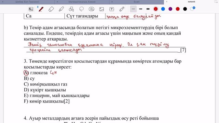
Task: Click answer option D) күкірт қышқылы
Action: pyautogui.click(x=45, y=90)
